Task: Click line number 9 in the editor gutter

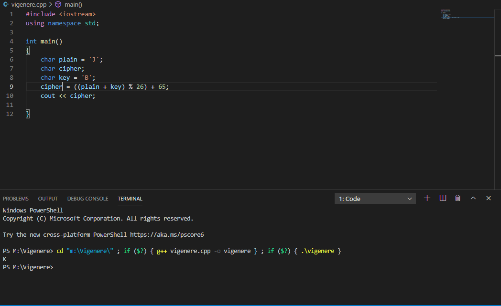Action: coord(11,86)
